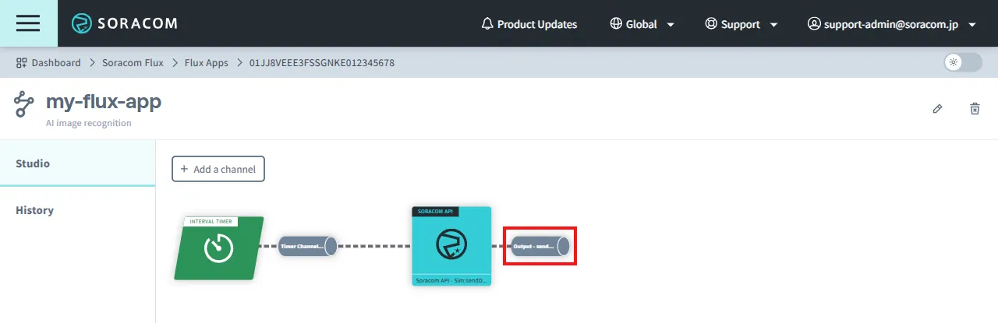This screenshot has width=998, height=323.
Task: Open the Output channel connector
Action: pos(540,247)
